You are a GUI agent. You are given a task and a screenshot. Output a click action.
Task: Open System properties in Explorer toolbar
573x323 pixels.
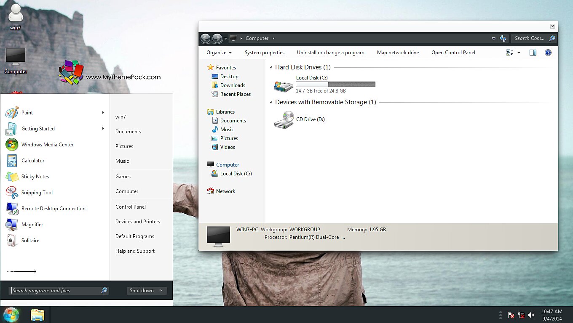[265, 53]
